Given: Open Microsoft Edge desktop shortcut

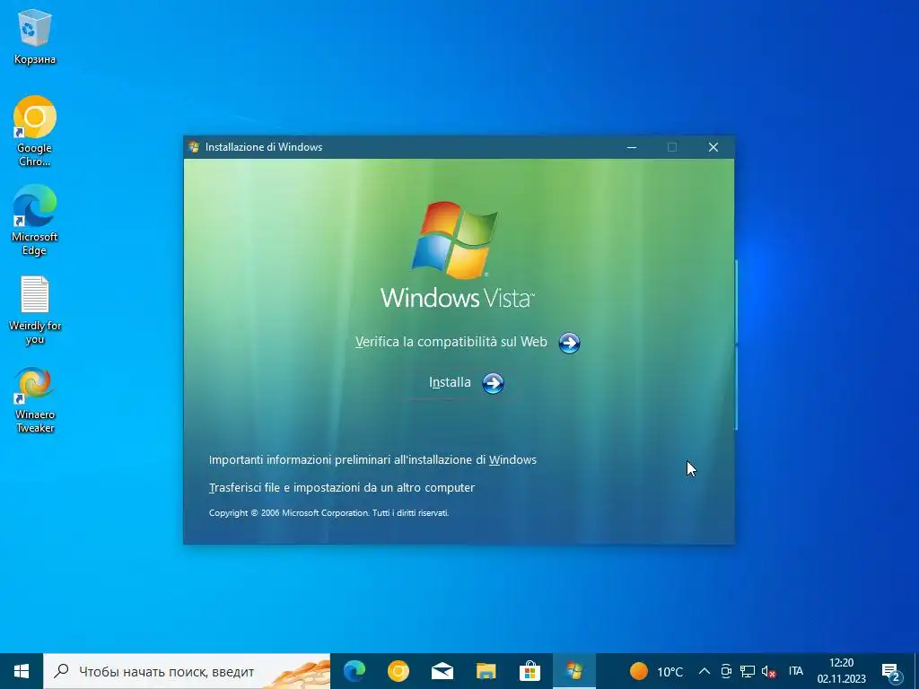Looking at the screenshot, I should point(35,221).
